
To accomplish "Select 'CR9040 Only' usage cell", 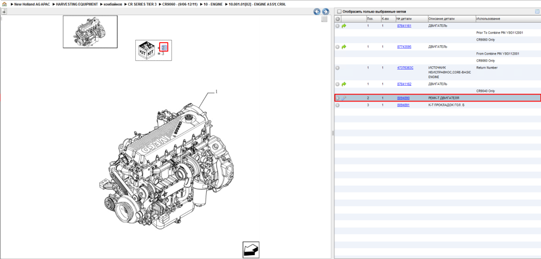I will click(x=485, y=91).
